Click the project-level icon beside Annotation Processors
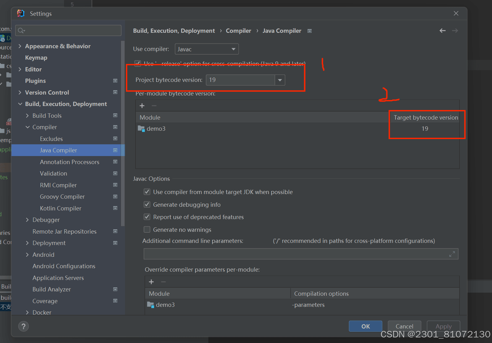 tap(115, 162)
